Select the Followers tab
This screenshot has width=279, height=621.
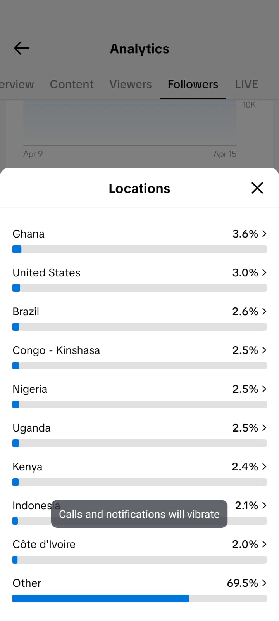point(193,84)
